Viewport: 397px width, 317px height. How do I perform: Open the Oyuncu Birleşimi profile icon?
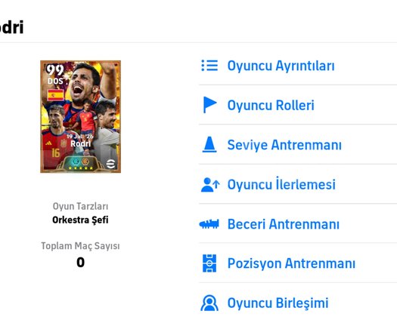coord(209,303)
